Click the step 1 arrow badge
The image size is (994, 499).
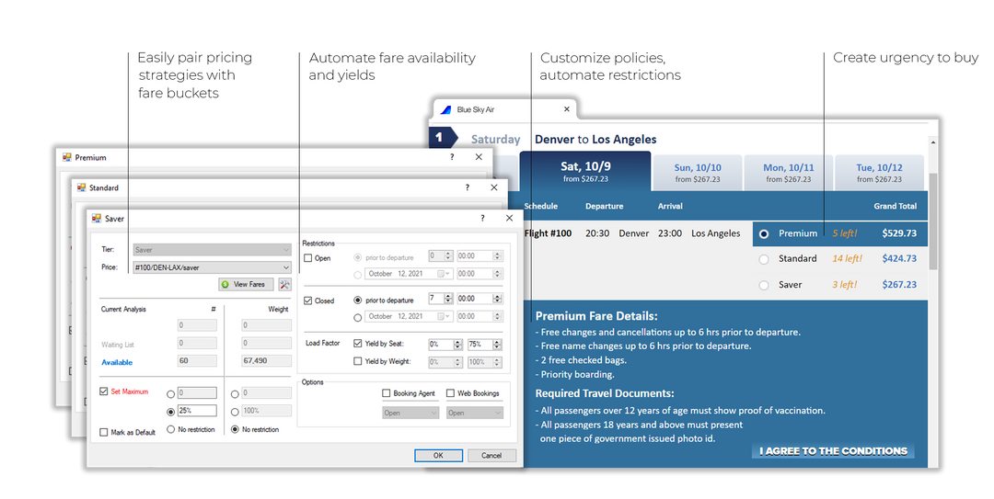pyautogui.click(x=443, y=138)
